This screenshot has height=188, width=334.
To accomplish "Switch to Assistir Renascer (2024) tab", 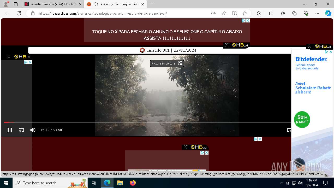I will (x=53, y=4).
